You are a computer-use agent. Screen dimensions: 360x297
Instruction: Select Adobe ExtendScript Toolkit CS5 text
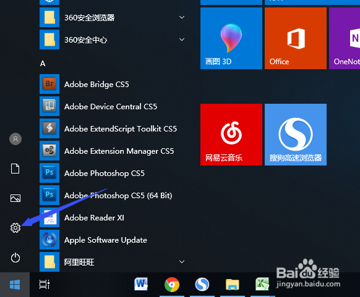coord(121,129)
